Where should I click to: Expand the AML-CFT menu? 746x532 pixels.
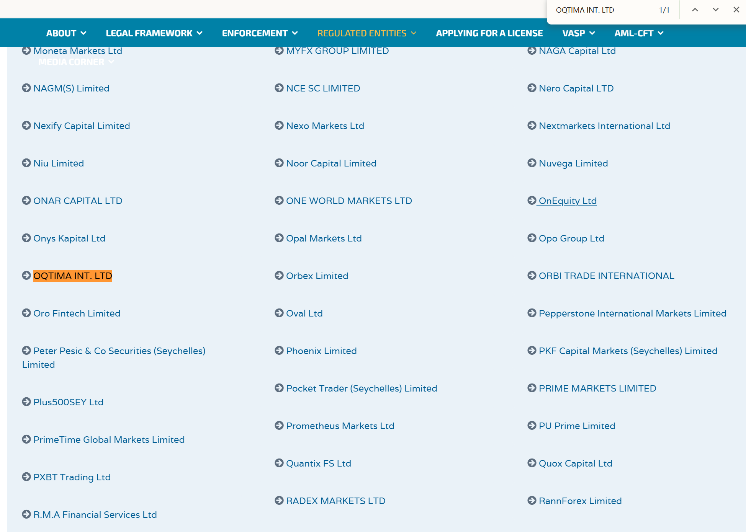pos(639,33)
